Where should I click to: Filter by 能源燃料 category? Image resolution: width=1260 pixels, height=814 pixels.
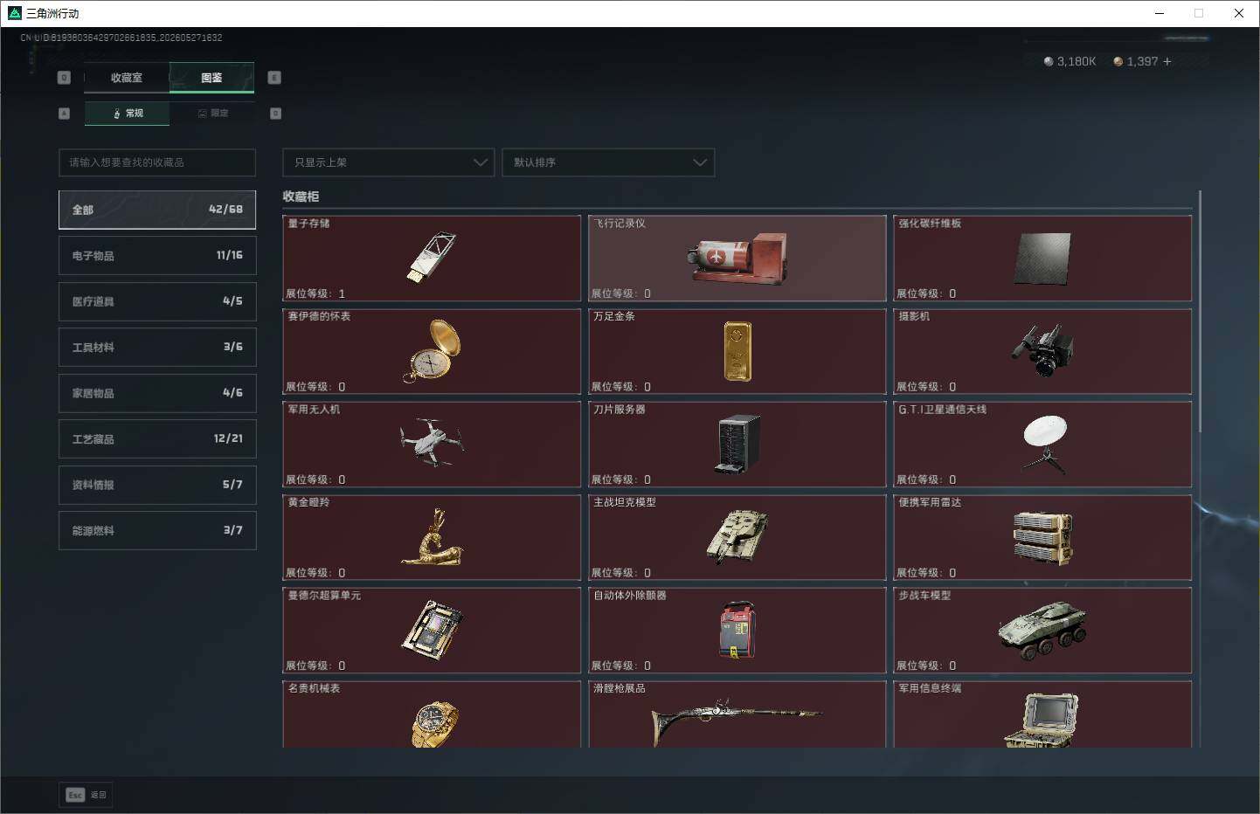157,530
